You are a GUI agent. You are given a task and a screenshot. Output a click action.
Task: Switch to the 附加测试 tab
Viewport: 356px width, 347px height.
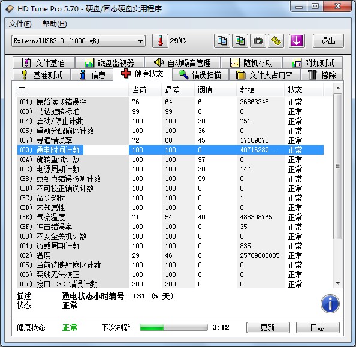[x=313, y=63]
